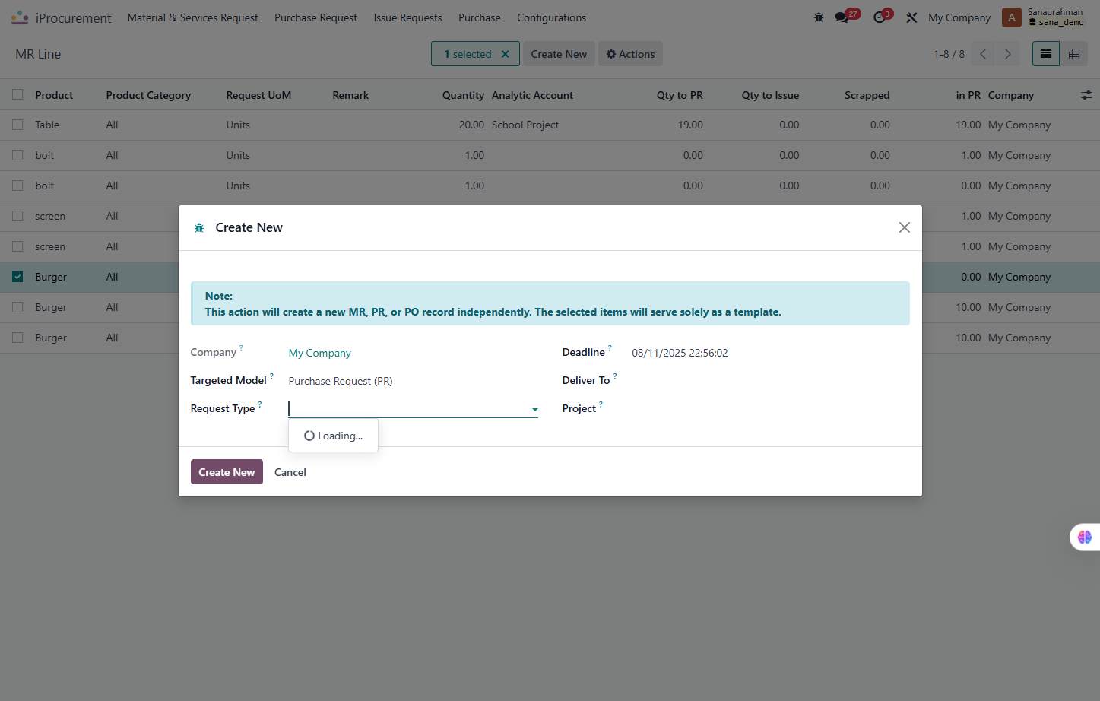Go to the next page arrow

click(1008, 54)
